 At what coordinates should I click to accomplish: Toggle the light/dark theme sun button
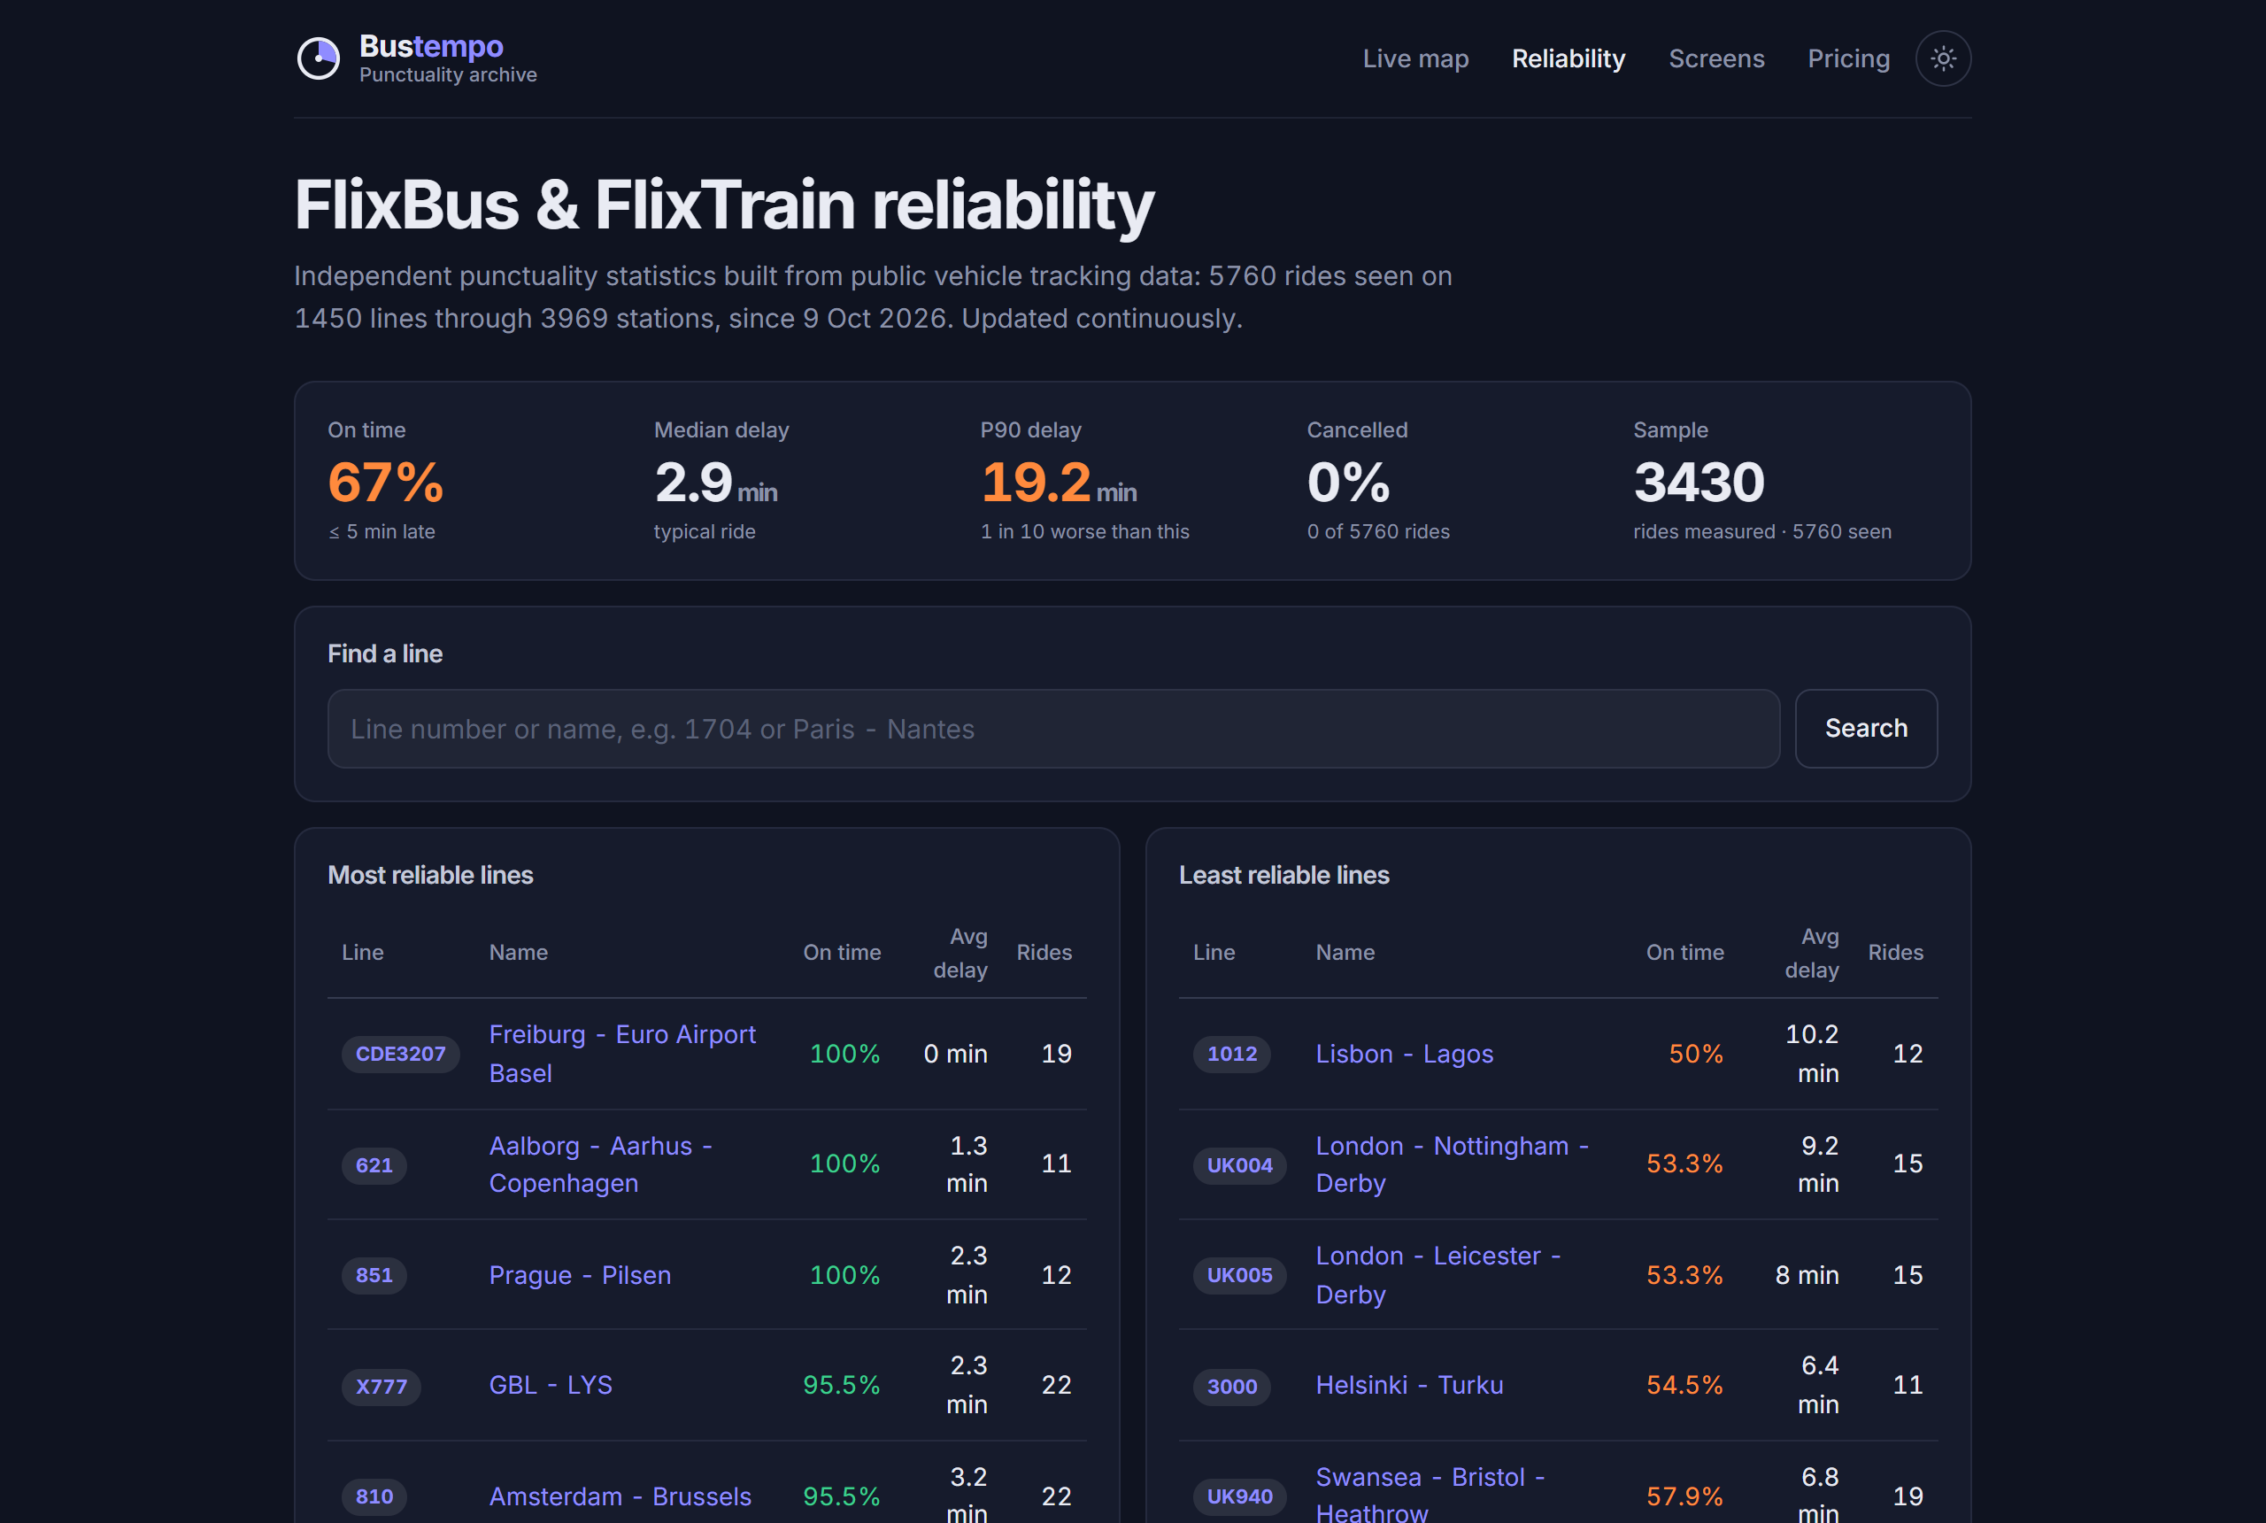[x=1943, y=58]
